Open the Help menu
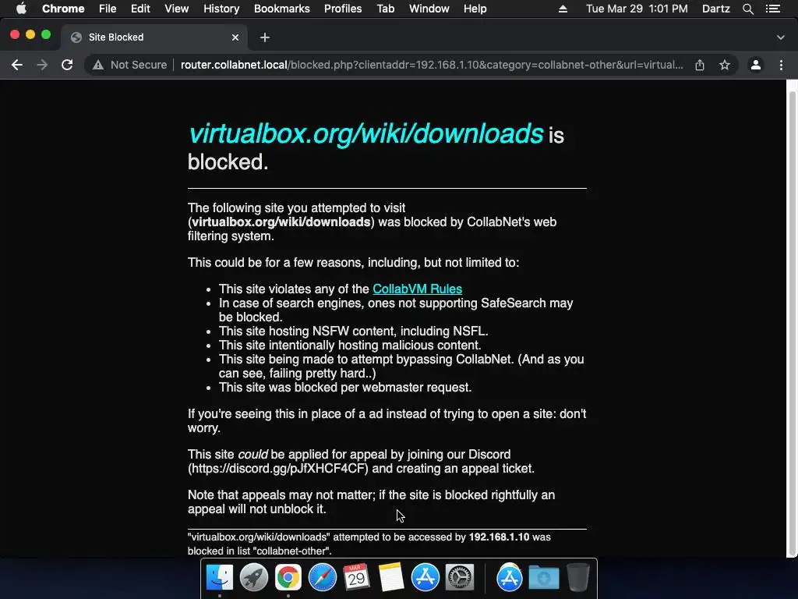 [475, 9]
